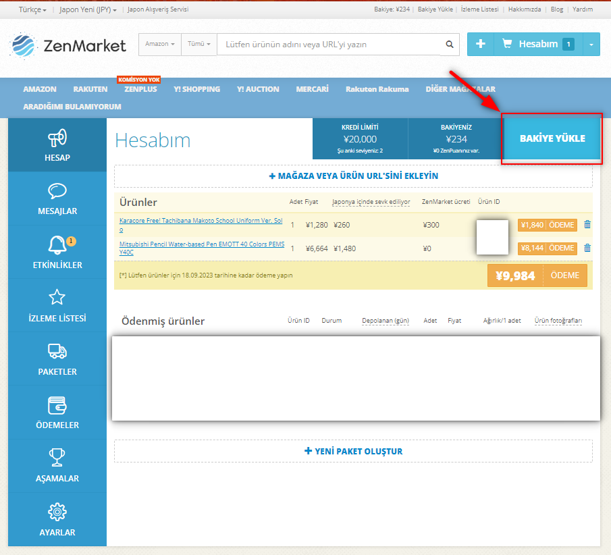Click the top-bar Bakiye Yükle link

(435, 9)
